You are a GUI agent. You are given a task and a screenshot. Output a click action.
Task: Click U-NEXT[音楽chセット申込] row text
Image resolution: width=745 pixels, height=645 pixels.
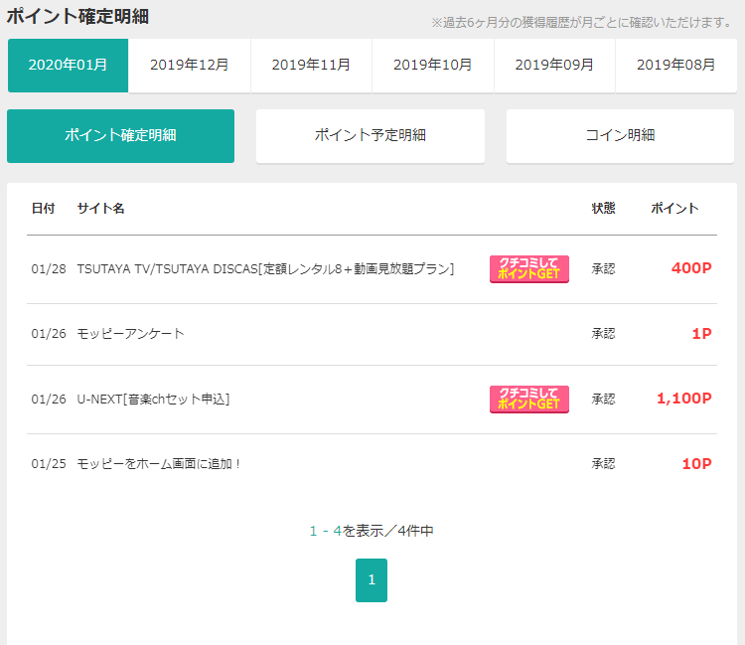tap(153, 400)
